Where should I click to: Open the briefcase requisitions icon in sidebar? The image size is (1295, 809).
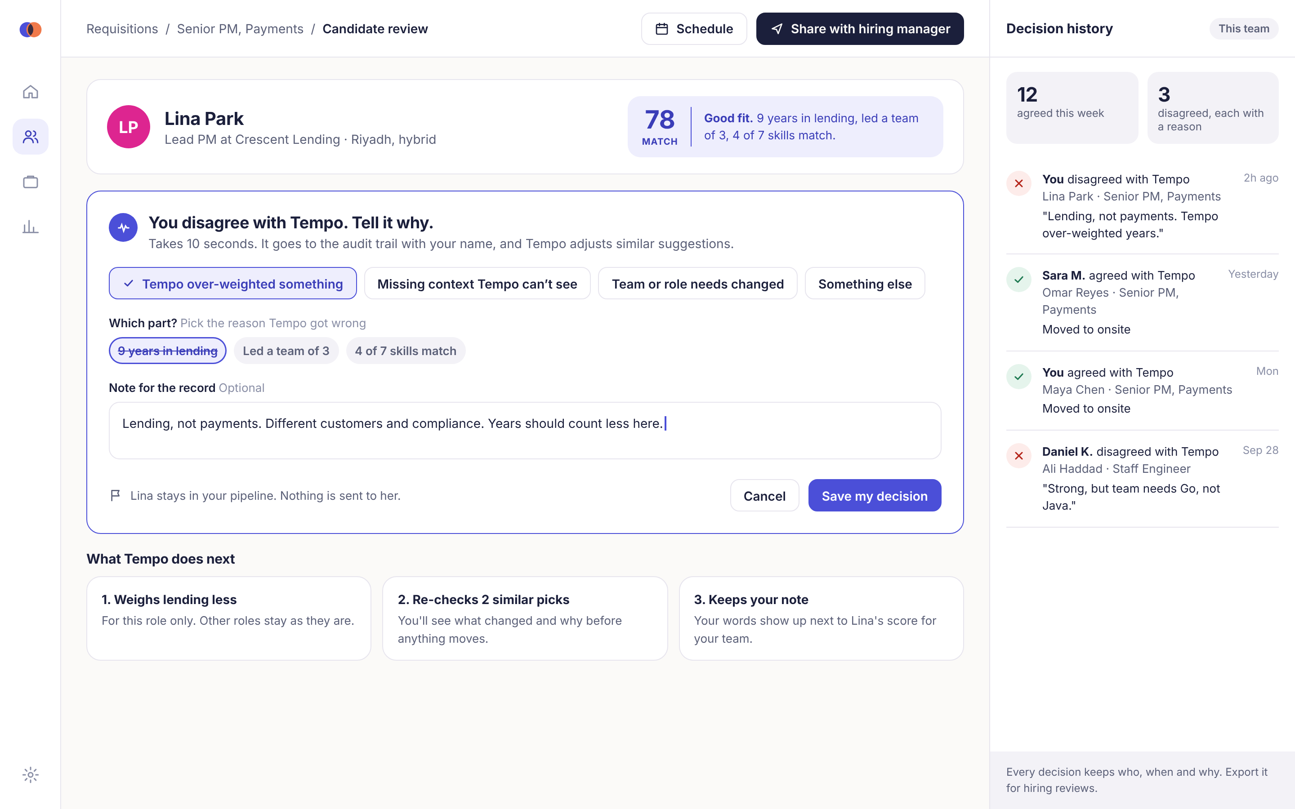click(x=31, y=182)
